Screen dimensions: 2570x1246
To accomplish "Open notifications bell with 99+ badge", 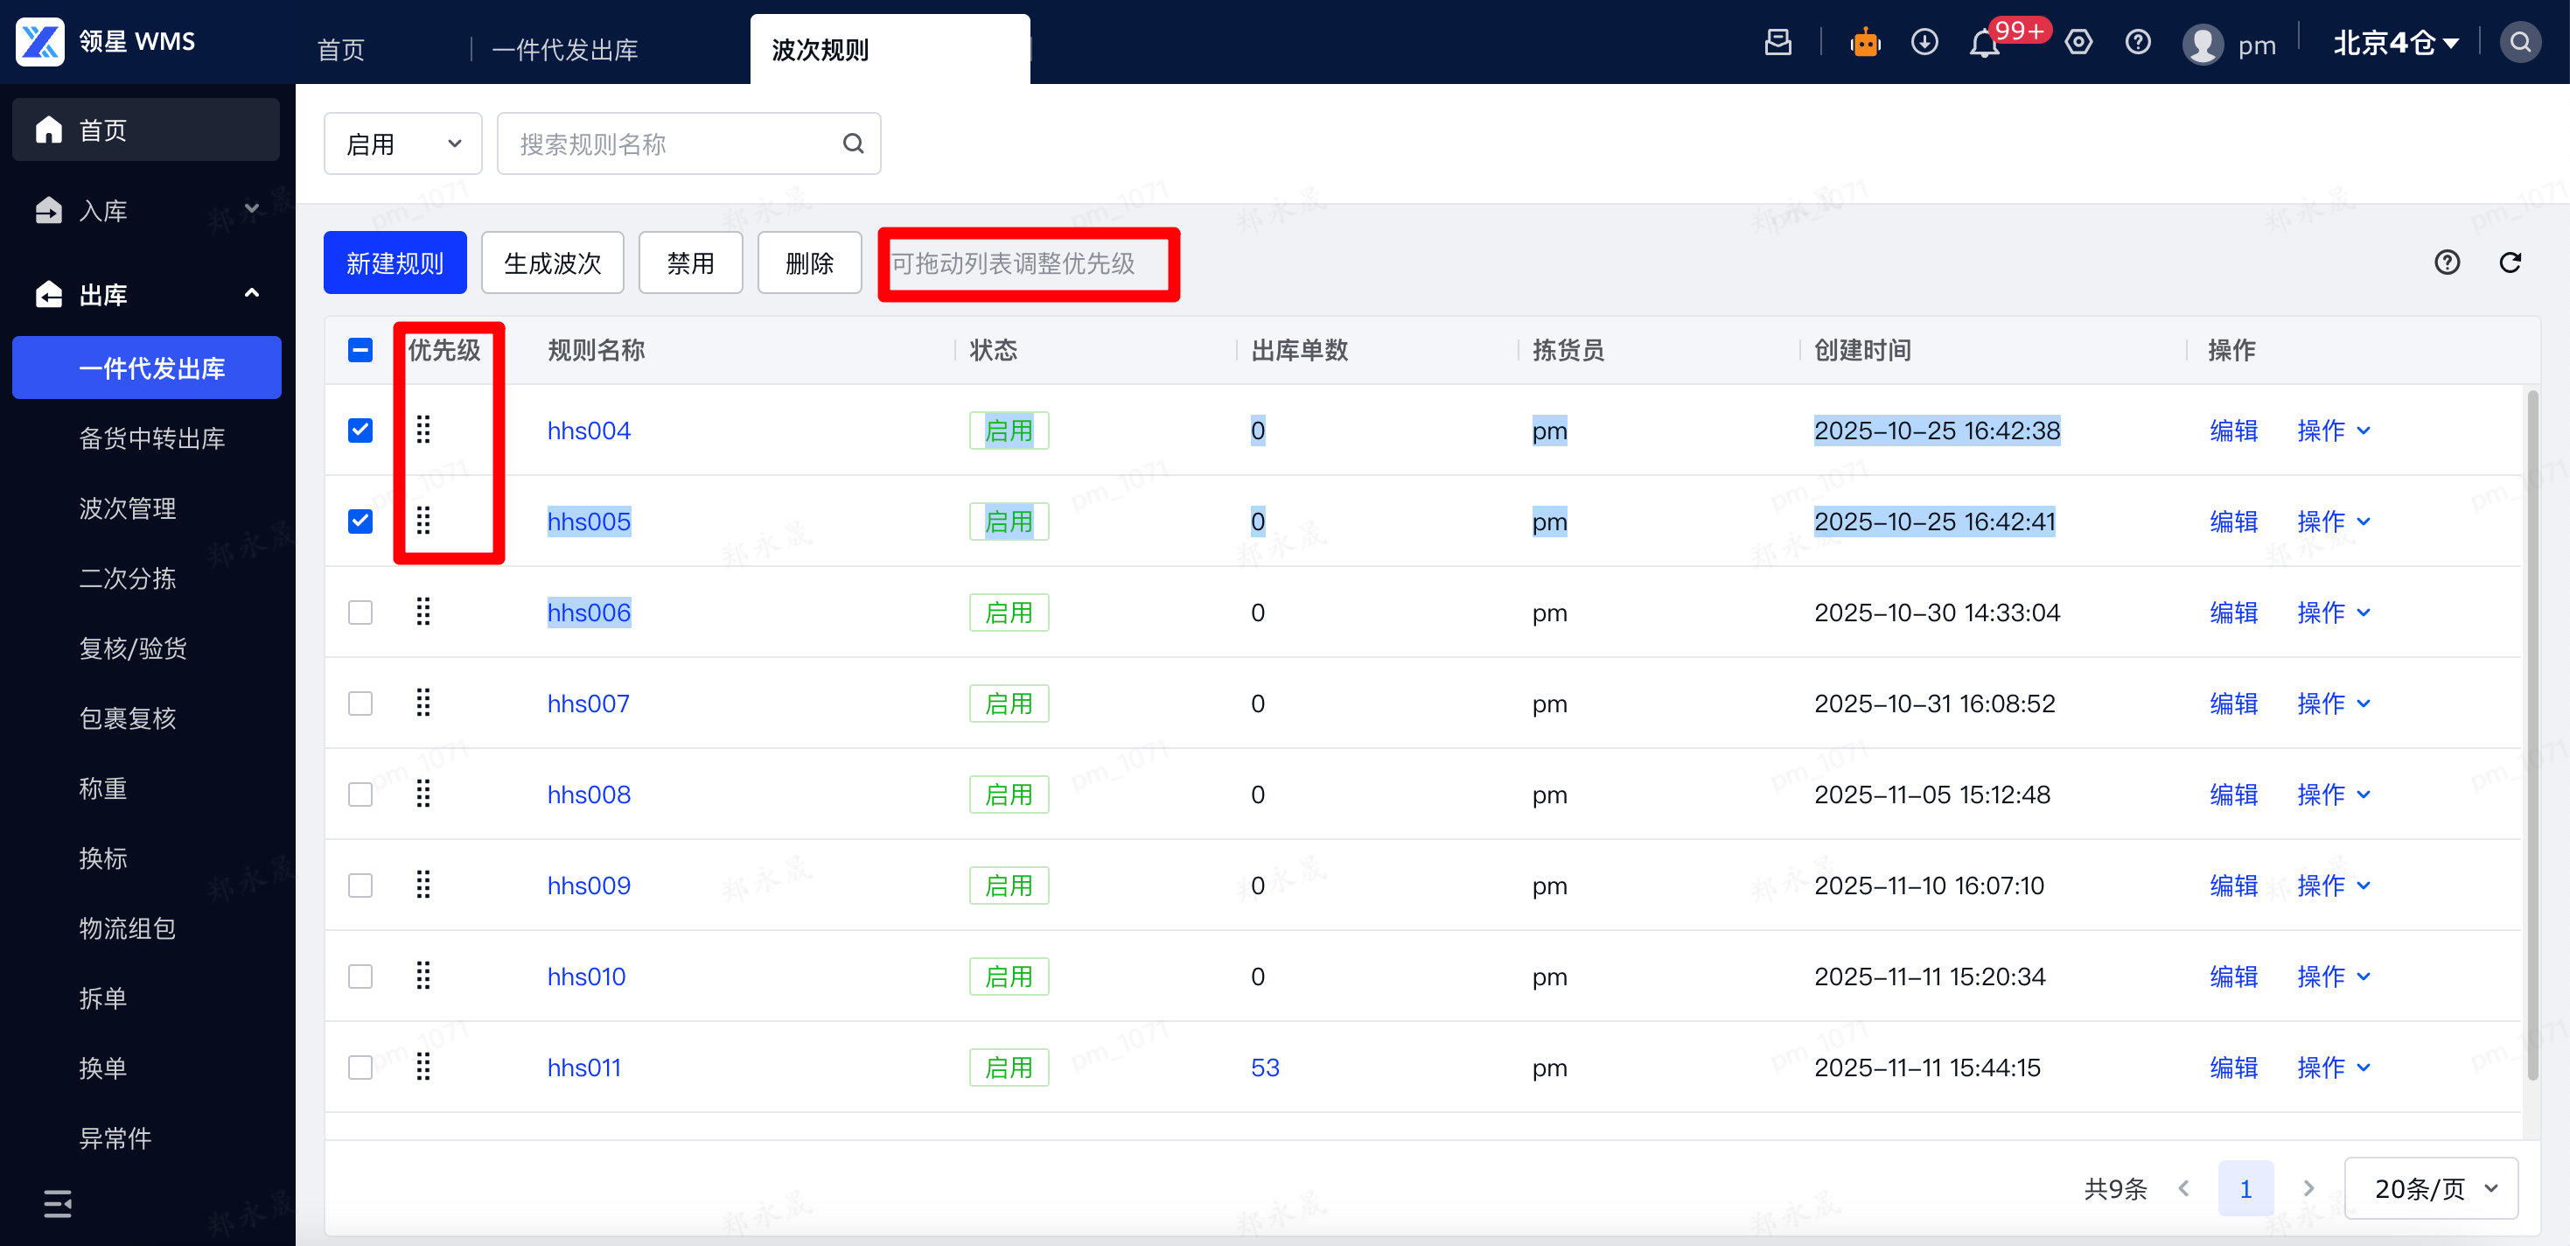I will click(x=1983, y=45).
